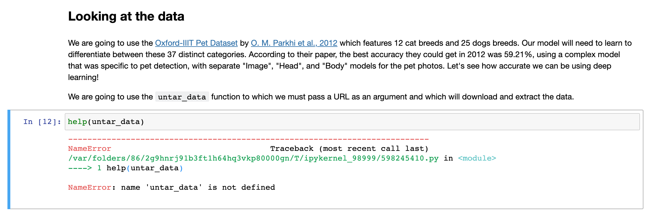Follow the O. M. Parkhi et al., 2012 link
This screenshot has height=212, width=648.
pos(294,43)
